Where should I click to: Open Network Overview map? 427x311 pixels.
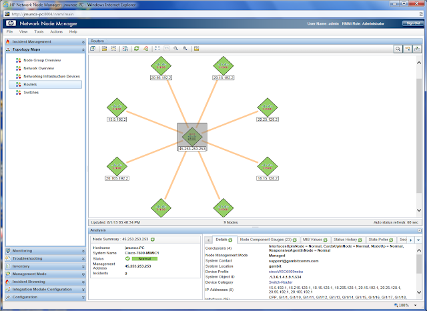39,68
